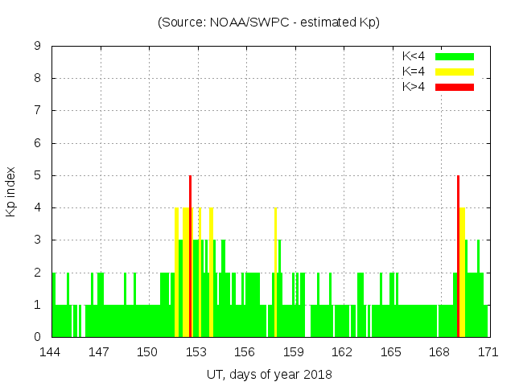Click the x-axis tick label 168

[439, 352]
